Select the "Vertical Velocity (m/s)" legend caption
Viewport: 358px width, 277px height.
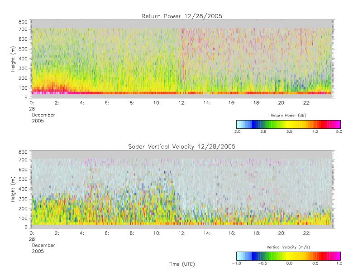288,247
